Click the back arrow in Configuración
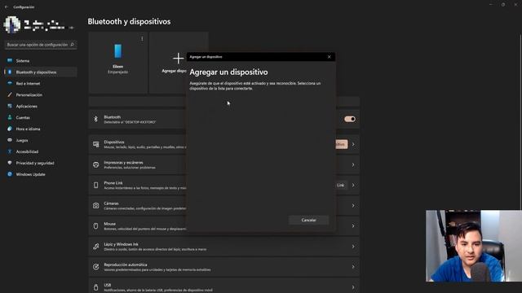Viewport: 522px width, 293px height. click(x=7, y=7)
